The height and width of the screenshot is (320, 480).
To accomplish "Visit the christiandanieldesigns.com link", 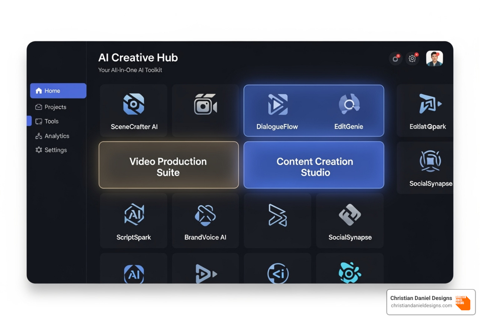I will click(x=421, y=306).
